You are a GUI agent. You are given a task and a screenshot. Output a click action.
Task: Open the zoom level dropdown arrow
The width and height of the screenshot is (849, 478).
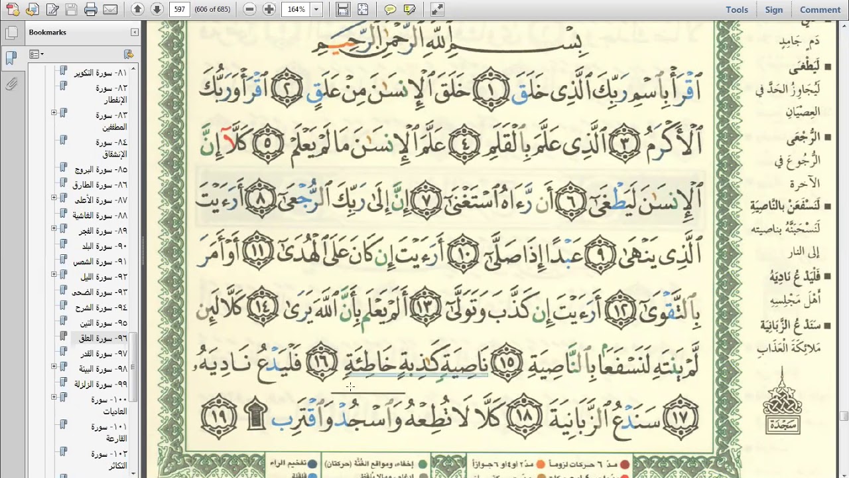[x=316, y=9]
